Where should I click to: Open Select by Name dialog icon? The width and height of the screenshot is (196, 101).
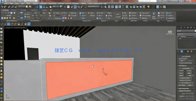pos(30,7)
